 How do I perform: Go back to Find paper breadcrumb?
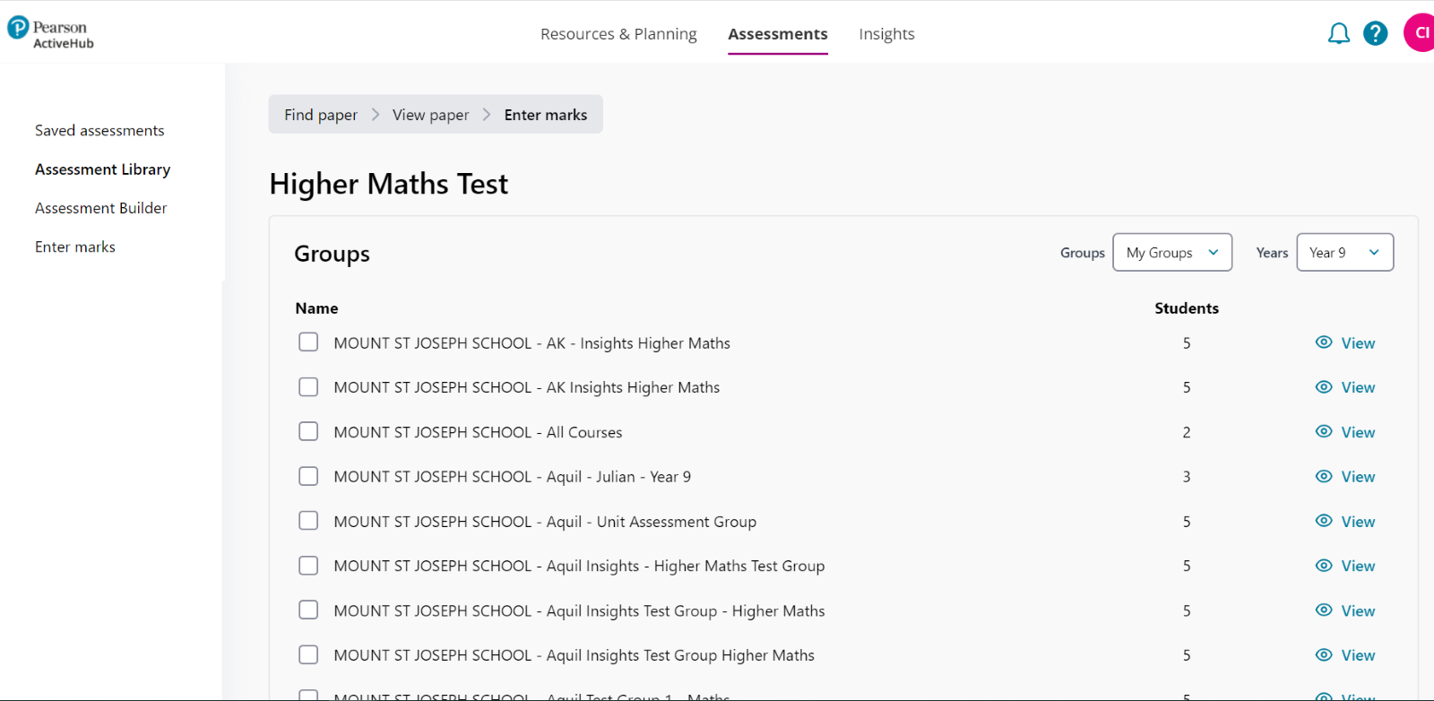tap(321, 115)
